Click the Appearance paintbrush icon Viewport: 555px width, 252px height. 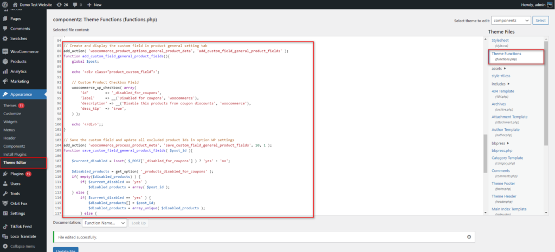click(5, 94)
